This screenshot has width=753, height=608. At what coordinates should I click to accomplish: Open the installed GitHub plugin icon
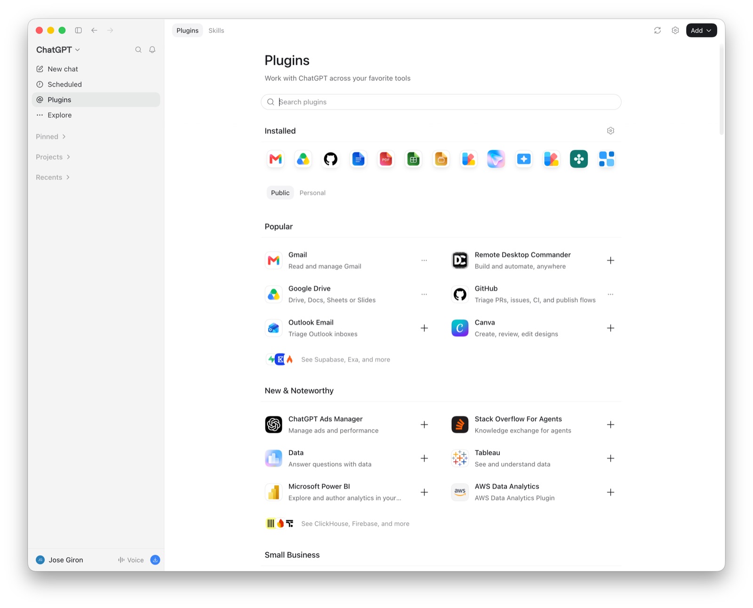point(331,159)
